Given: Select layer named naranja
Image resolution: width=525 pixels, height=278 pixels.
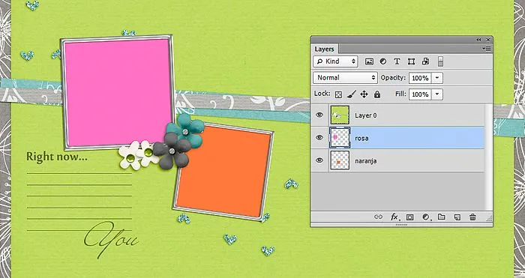Looking at the screenshot, I should pyautogui.click(x=366, y=161).
